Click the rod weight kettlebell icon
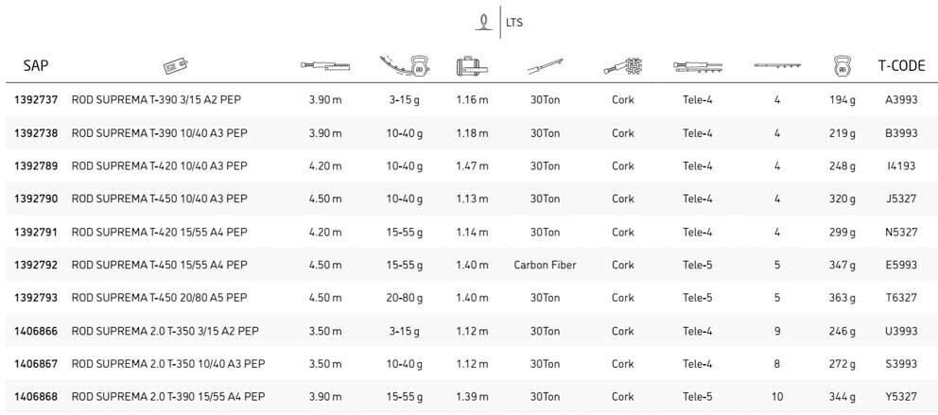Image resolution: width=938 pixels, height=415 pixels. [x=840, y=66]
